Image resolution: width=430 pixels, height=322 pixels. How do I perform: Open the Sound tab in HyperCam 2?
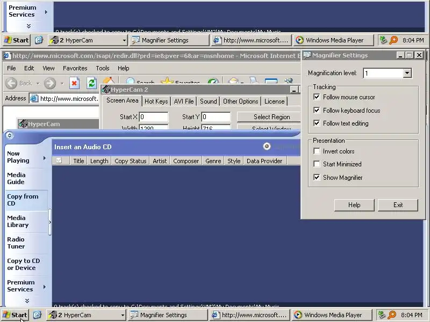[x=208, y=101]
